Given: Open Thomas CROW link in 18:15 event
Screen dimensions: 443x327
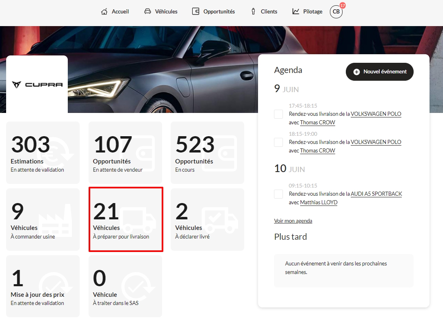Looking at the screenshot, I should [318, 151].
